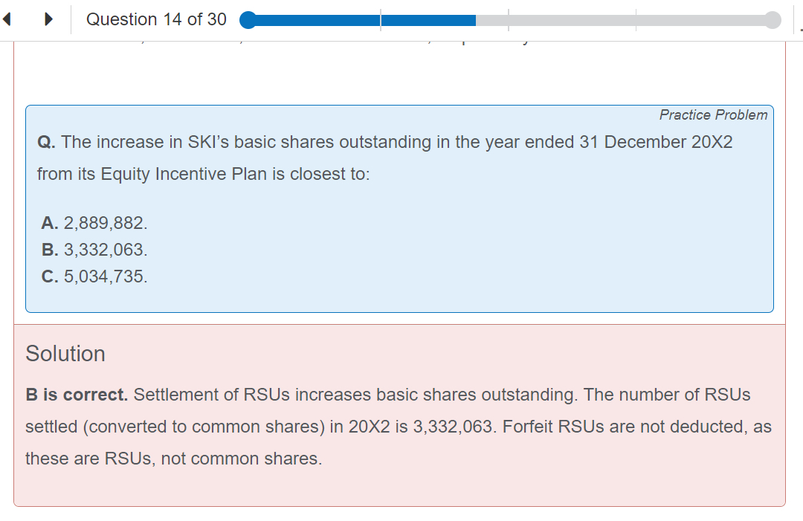Click the first tick mark on progress bar
803x521 pixels.
381,20
